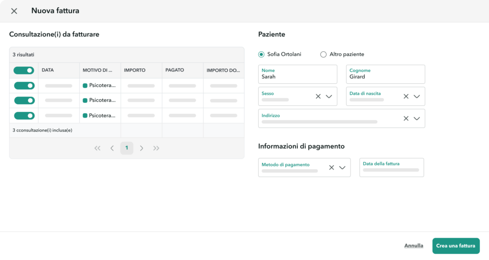Click '3 risultati' text
The image size is (489, 260).
pos(23,55)
